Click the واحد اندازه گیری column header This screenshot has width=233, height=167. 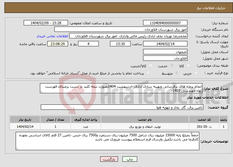[86, 119]
